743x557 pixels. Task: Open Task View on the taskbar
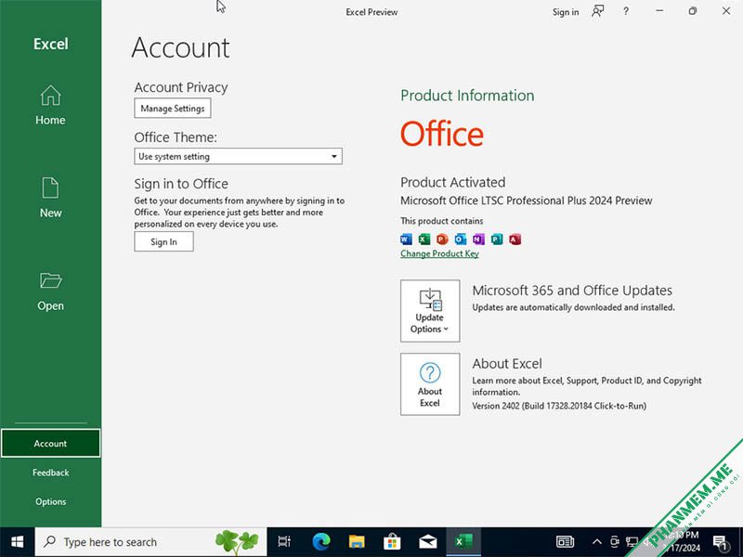[284, 542]
